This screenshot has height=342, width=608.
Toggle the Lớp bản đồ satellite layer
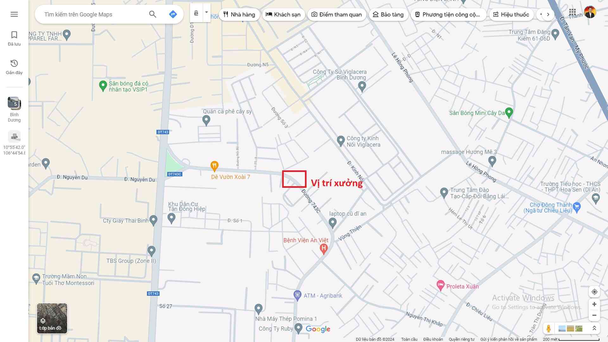click(52, 318)
